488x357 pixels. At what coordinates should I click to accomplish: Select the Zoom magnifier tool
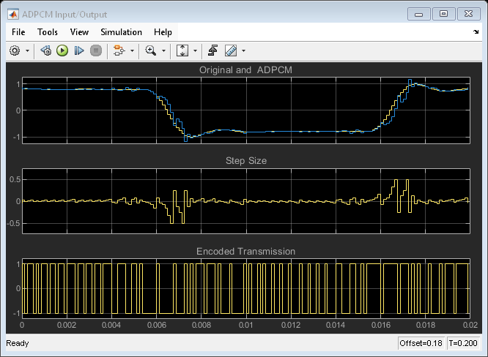point(151,50)
